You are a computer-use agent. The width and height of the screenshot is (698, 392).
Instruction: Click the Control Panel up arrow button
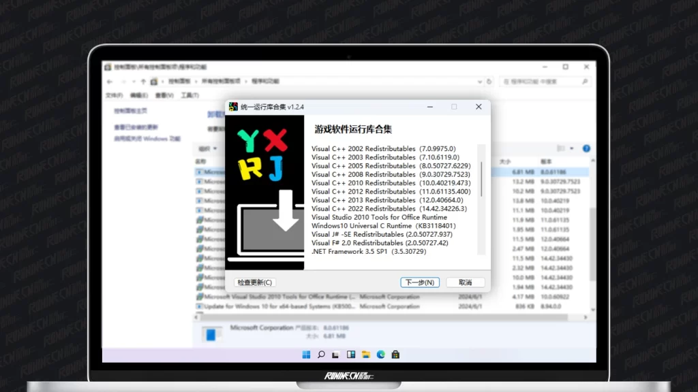click(x=144, y=81)
